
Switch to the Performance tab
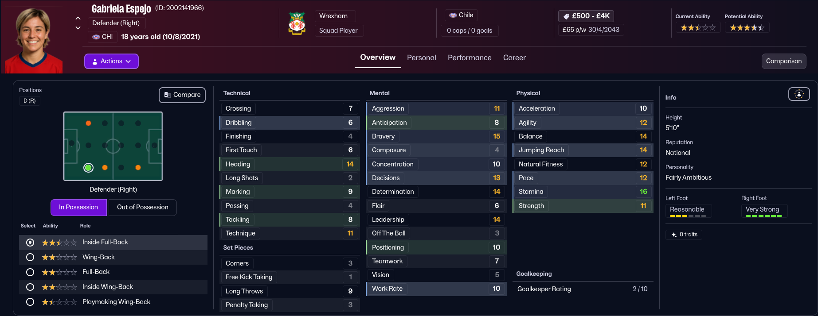point(470,58)
